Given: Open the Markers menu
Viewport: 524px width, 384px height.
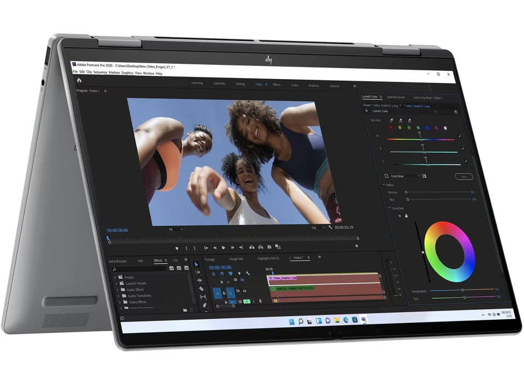Looking at the screenshot, I should [x=114, y=73].
